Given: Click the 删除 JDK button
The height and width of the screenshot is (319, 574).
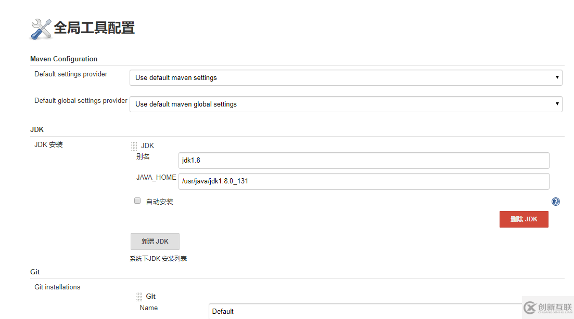Looking at the screenshot, I should (x=524, y=219).
